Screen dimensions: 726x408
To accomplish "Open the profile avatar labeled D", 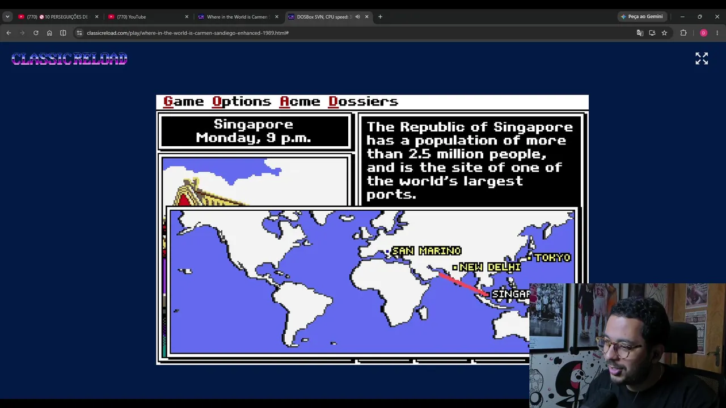I will [x=703, y=33].
